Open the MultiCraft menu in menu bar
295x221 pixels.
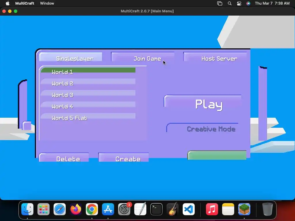[25, 3]
